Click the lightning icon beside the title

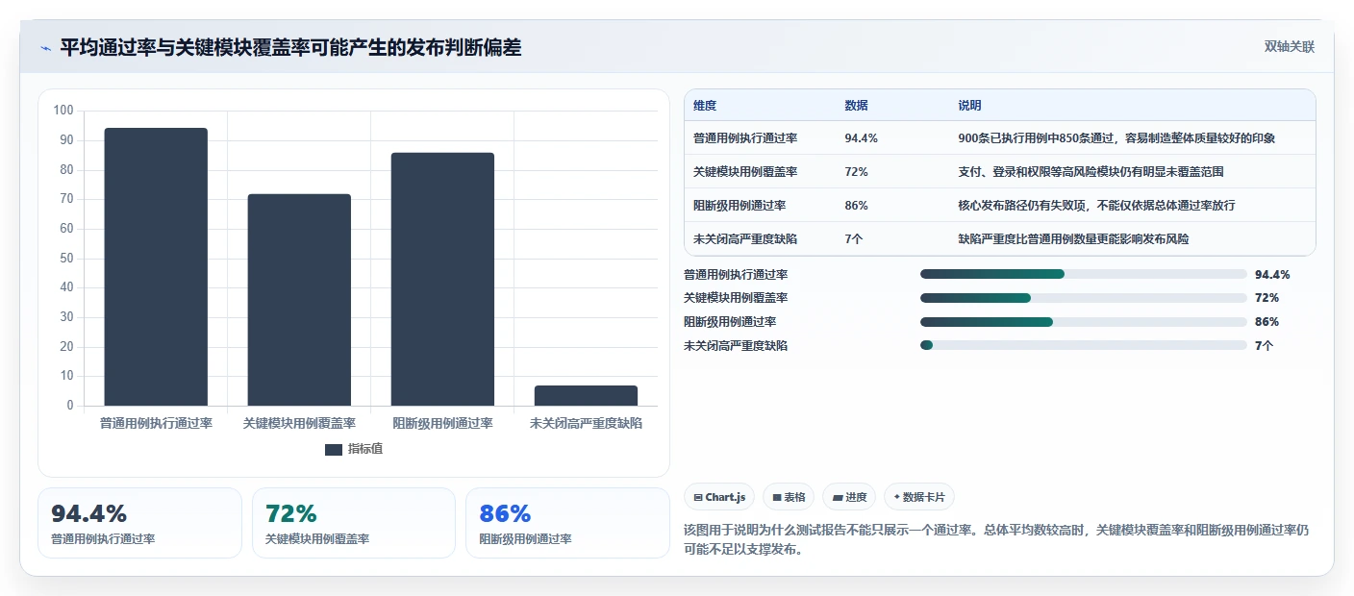(x=46, y=48)
